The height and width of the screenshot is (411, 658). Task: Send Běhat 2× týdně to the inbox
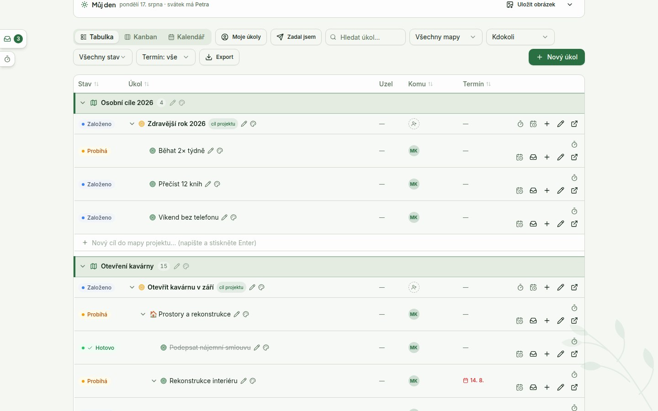pyautogui.click(x=533, y=157)
